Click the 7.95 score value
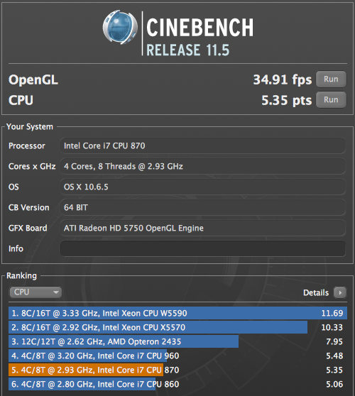The image size is (355, 396). coord(334,341)
